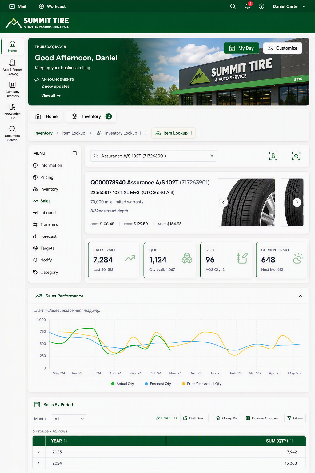The image size is (315, 473).
Task: Open Category in the side menu
Action: point(45,272)
